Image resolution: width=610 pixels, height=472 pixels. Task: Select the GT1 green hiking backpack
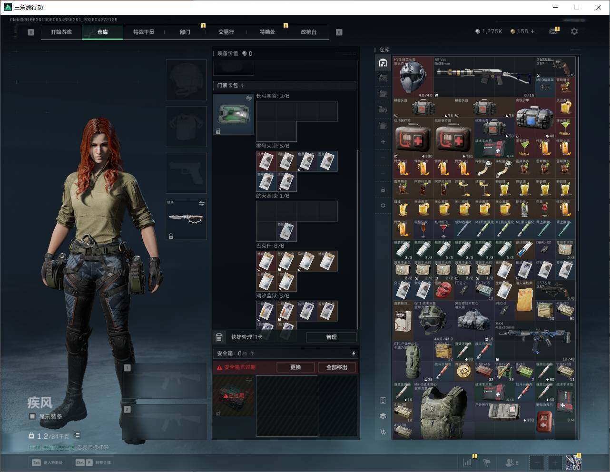[x=413, y=361]
